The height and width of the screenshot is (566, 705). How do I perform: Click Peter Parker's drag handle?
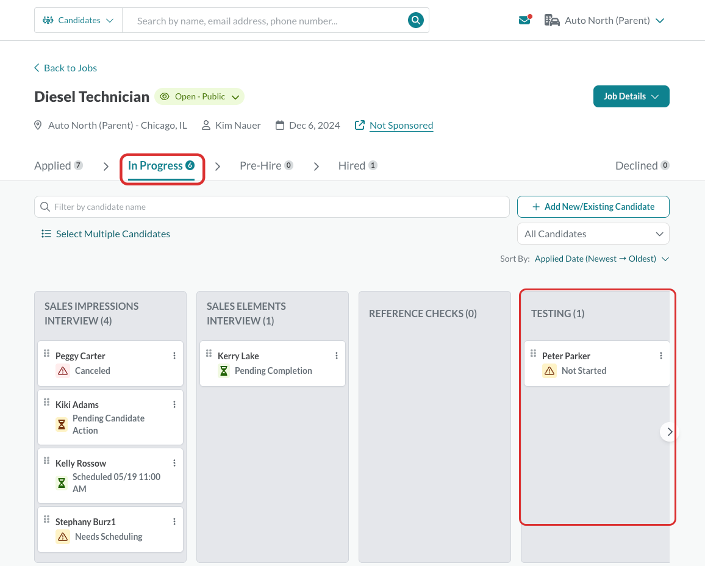(533, 353)
